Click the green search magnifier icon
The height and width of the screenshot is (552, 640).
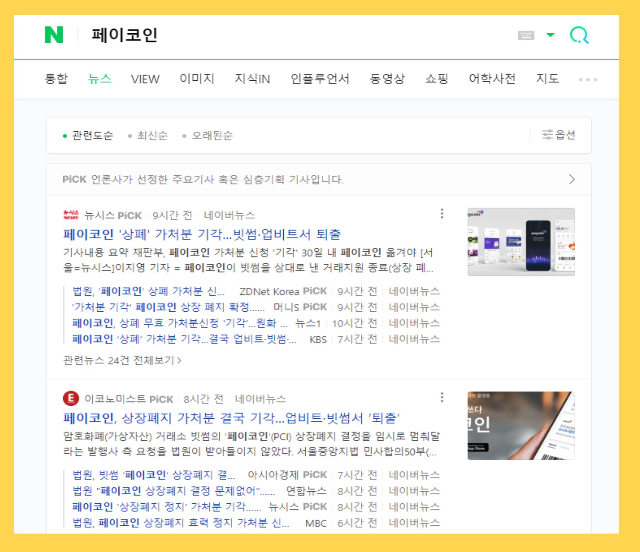579,35
